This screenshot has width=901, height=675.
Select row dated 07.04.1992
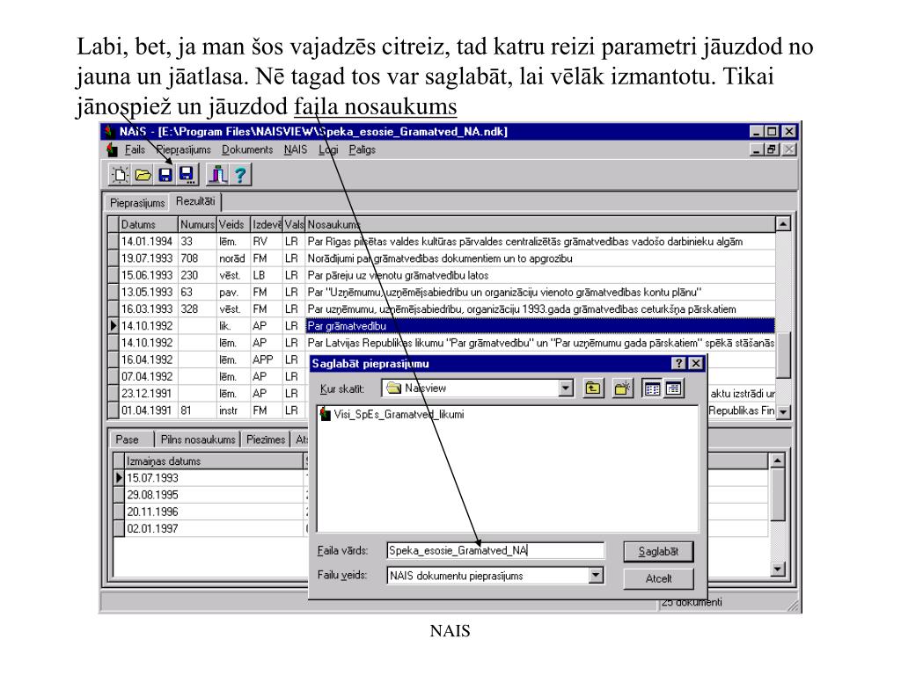pyautogui.click(x=209, y=376)
